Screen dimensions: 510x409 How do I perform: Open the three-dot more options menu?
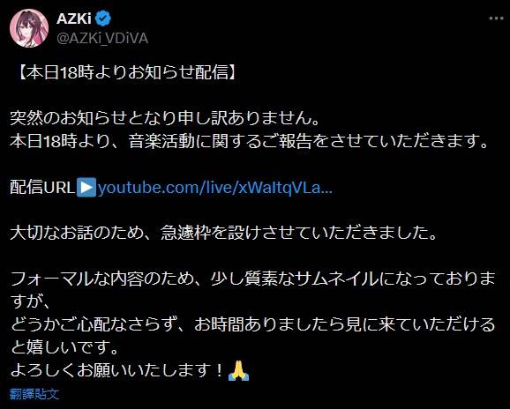click(497, 19)
